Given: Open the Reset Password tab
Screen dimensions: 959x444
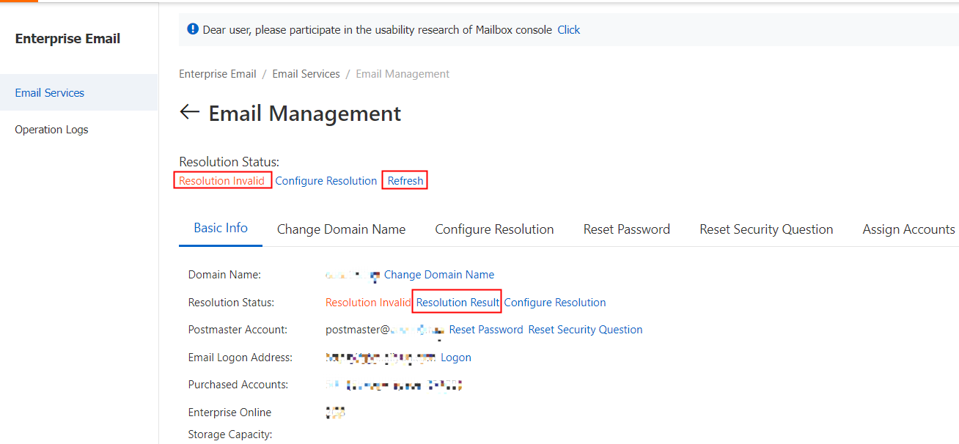Looking at the screenshot, I should point(627,229).
